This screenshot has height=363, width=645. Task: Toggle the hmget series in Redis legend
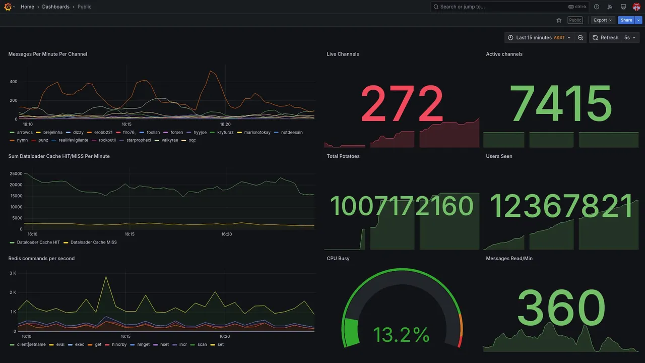point(140,345)
